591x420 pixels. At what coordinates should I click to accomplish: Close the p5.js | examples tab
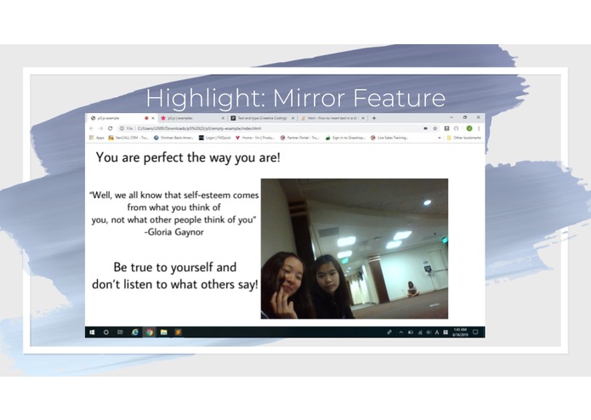(x=223, y=118)
